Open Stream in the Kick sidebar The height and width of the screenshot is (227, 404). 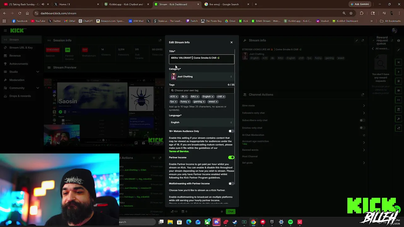coord(21,40)
